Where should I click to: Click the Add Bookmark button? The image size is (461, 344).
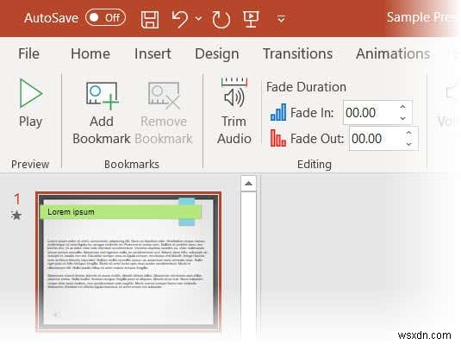[x=102, y=113]
